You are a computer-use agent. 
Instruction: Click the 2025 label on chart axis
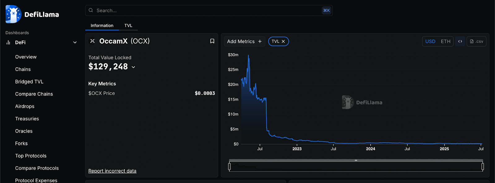point(444,149)
